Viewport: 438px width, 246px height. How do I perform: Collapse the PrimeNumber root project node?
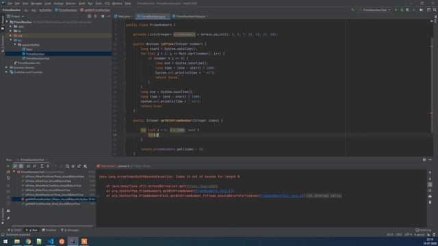(7, 22)
